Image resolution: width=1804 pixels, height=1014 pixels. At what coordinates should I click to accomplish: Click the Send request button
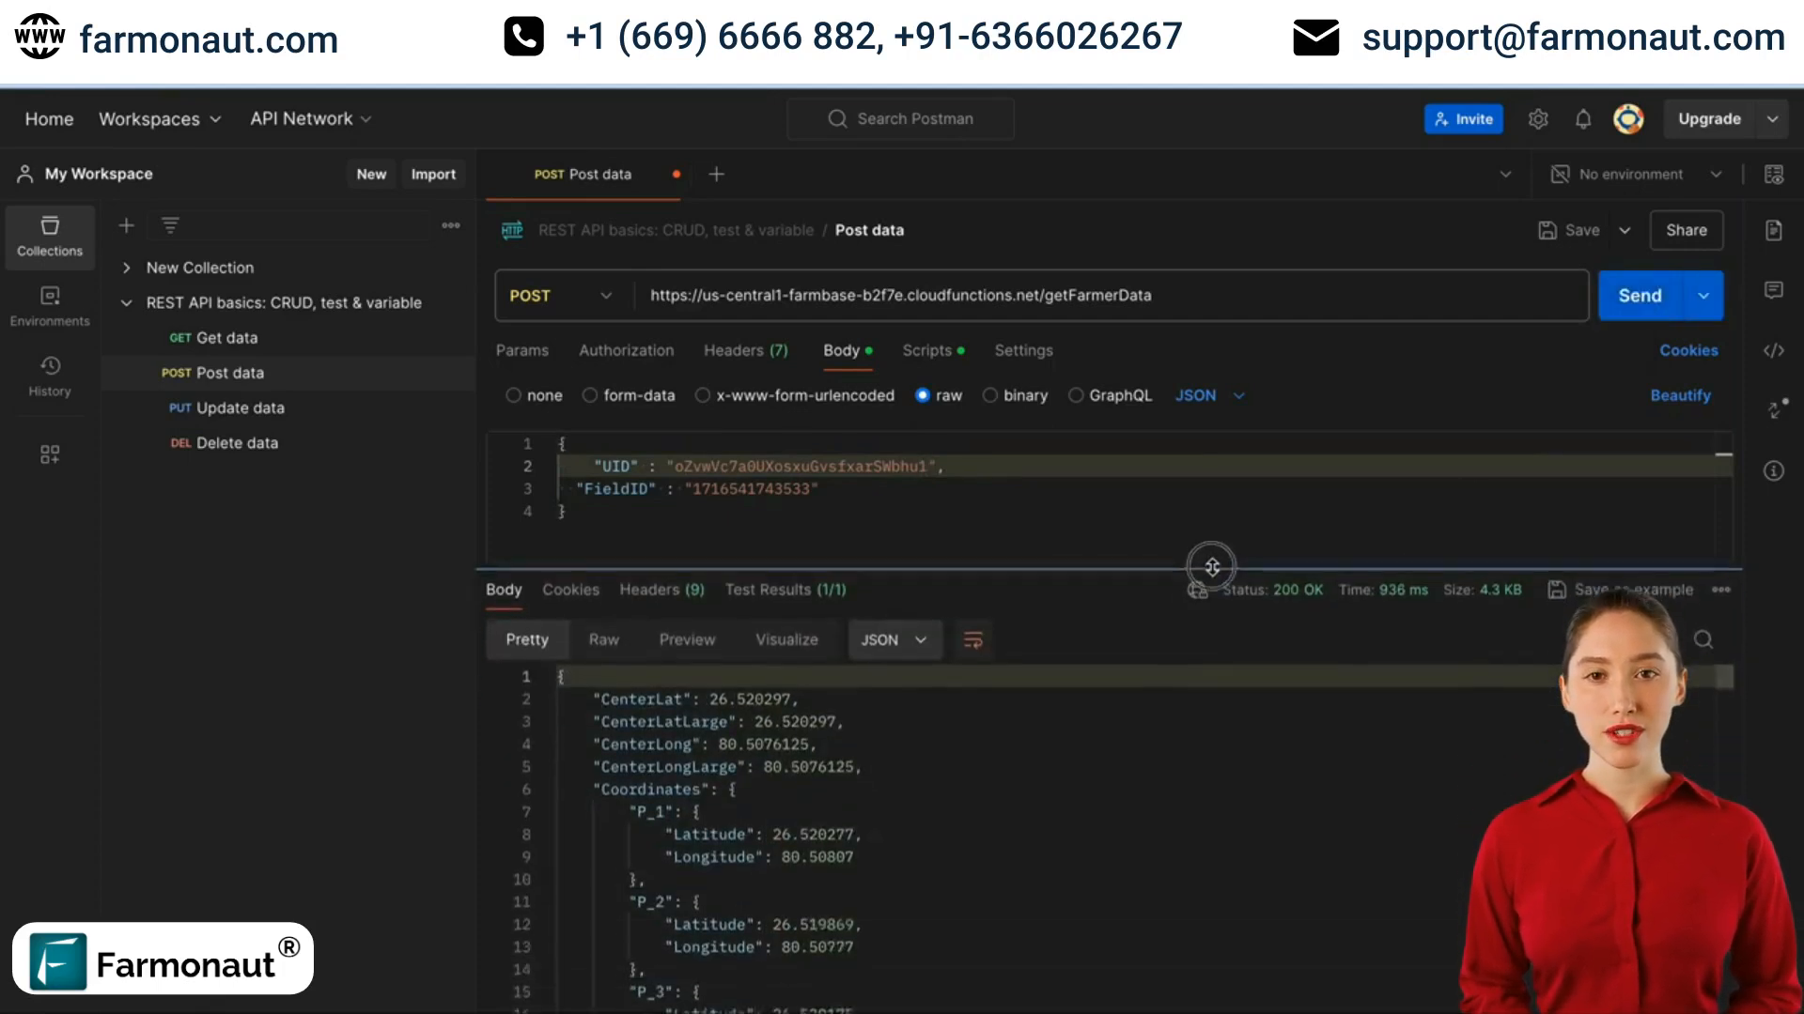click(1641, 295)
